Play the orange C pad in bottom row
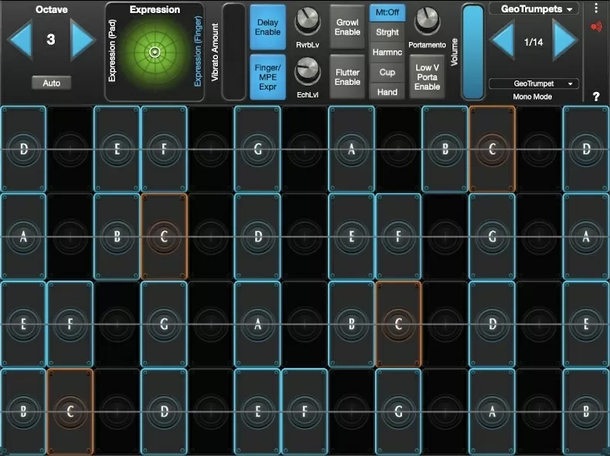This screenshot has height=456, width=610. (x=70, y=411)
